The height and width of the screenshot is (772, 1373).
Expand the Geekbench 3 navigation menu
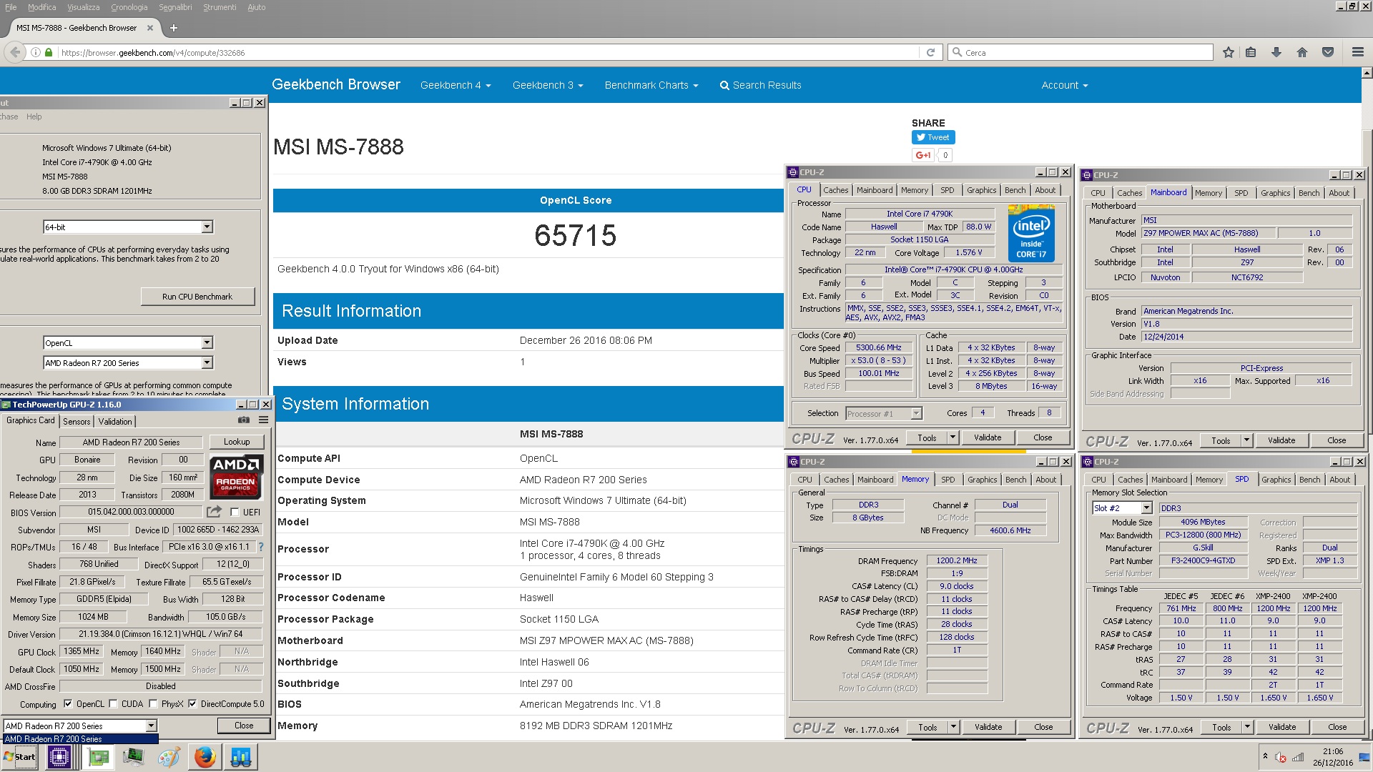point(548,85)
